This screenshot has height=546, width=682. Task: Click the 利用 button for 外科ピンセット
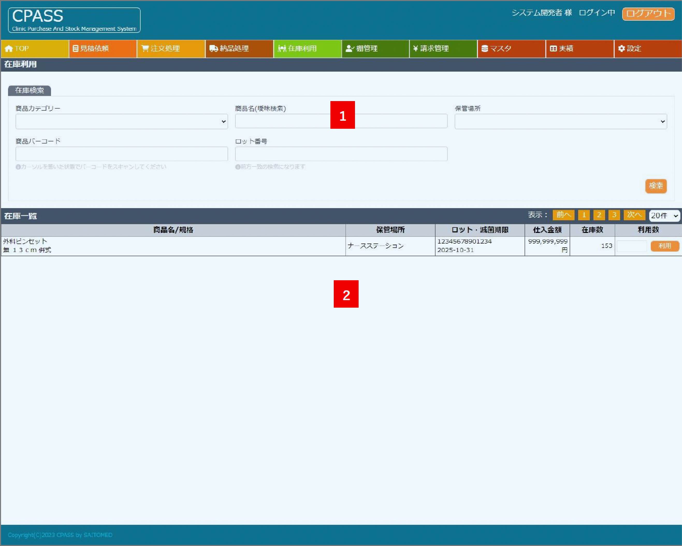point(665,246)
